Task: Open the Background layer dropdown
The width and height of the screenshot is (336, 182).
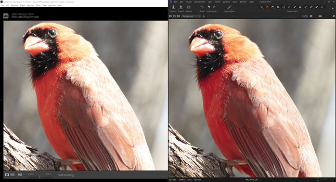Action: pyautogui.click(x=191, y=16)
